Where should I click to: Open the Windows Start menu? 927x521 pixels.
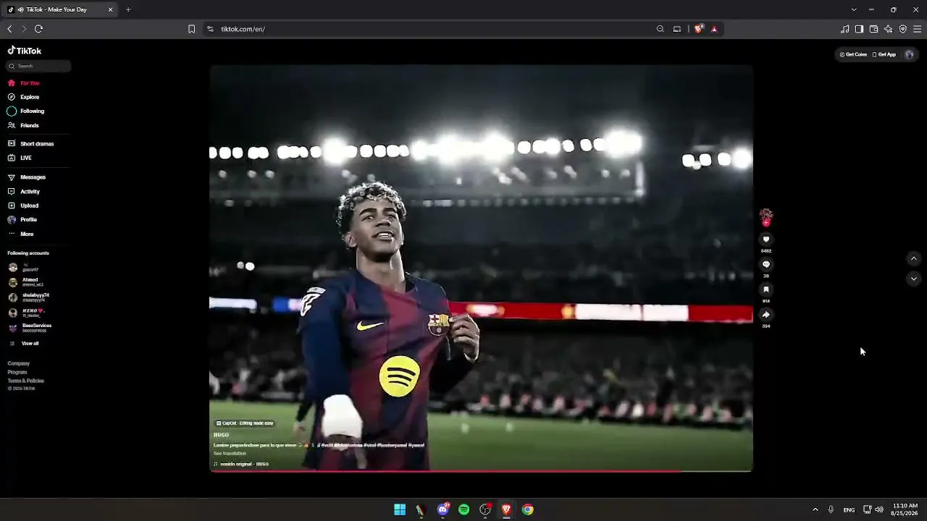point(400,509)
